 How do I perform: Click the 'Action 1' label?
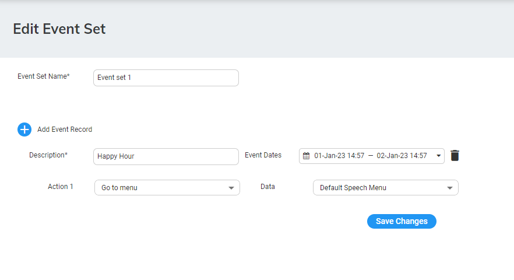point(61,187)
